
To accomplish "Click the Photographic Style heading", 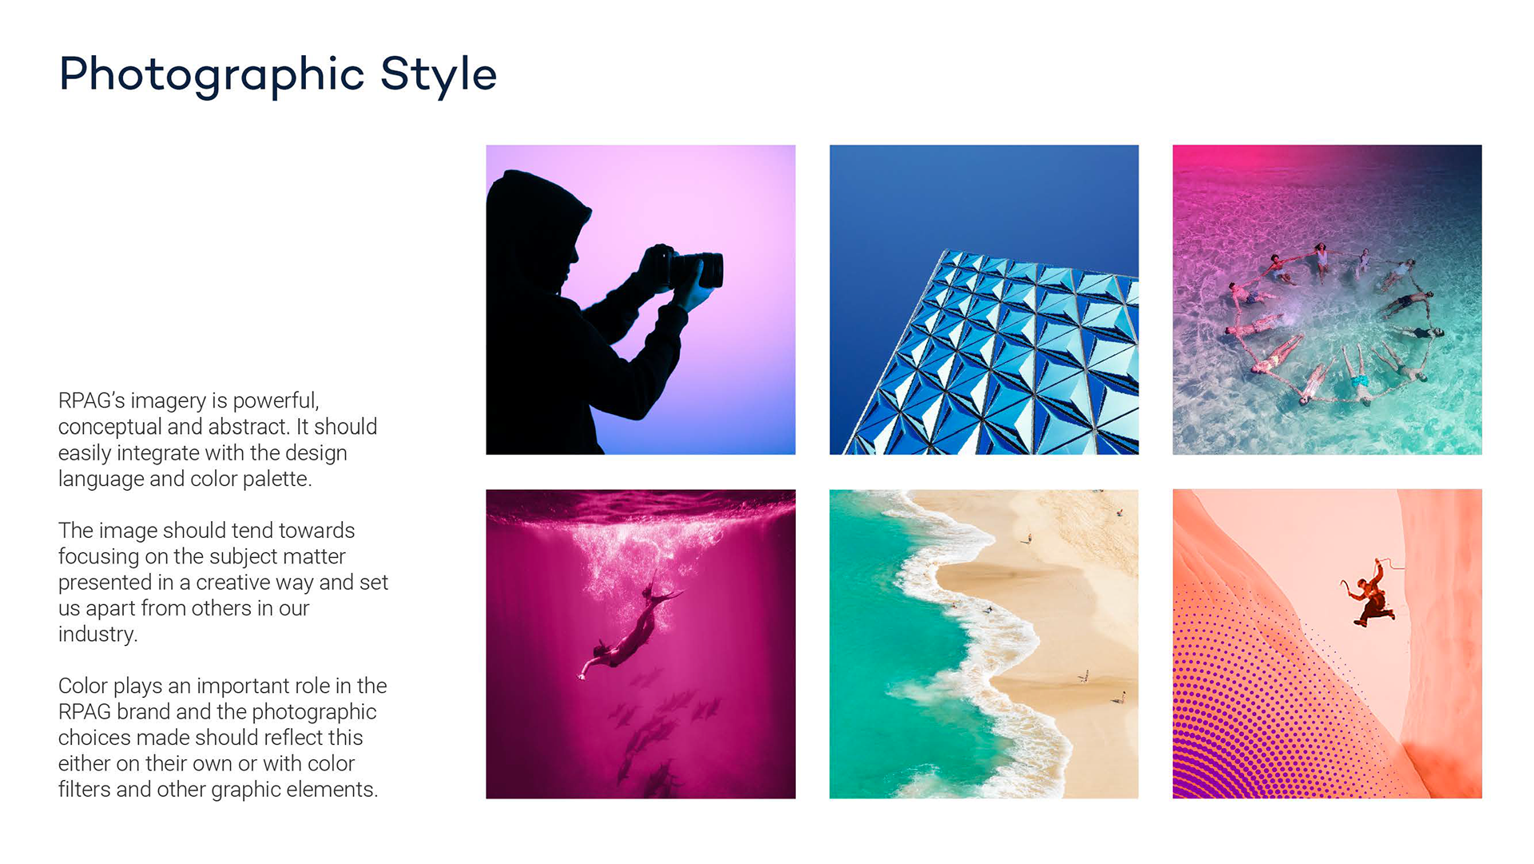I will pos(278,74).
